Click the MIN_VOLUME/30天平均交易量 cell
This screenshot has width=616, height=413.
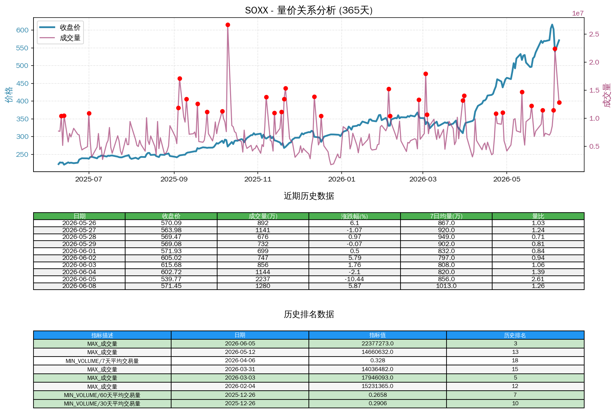pos(102,404)
